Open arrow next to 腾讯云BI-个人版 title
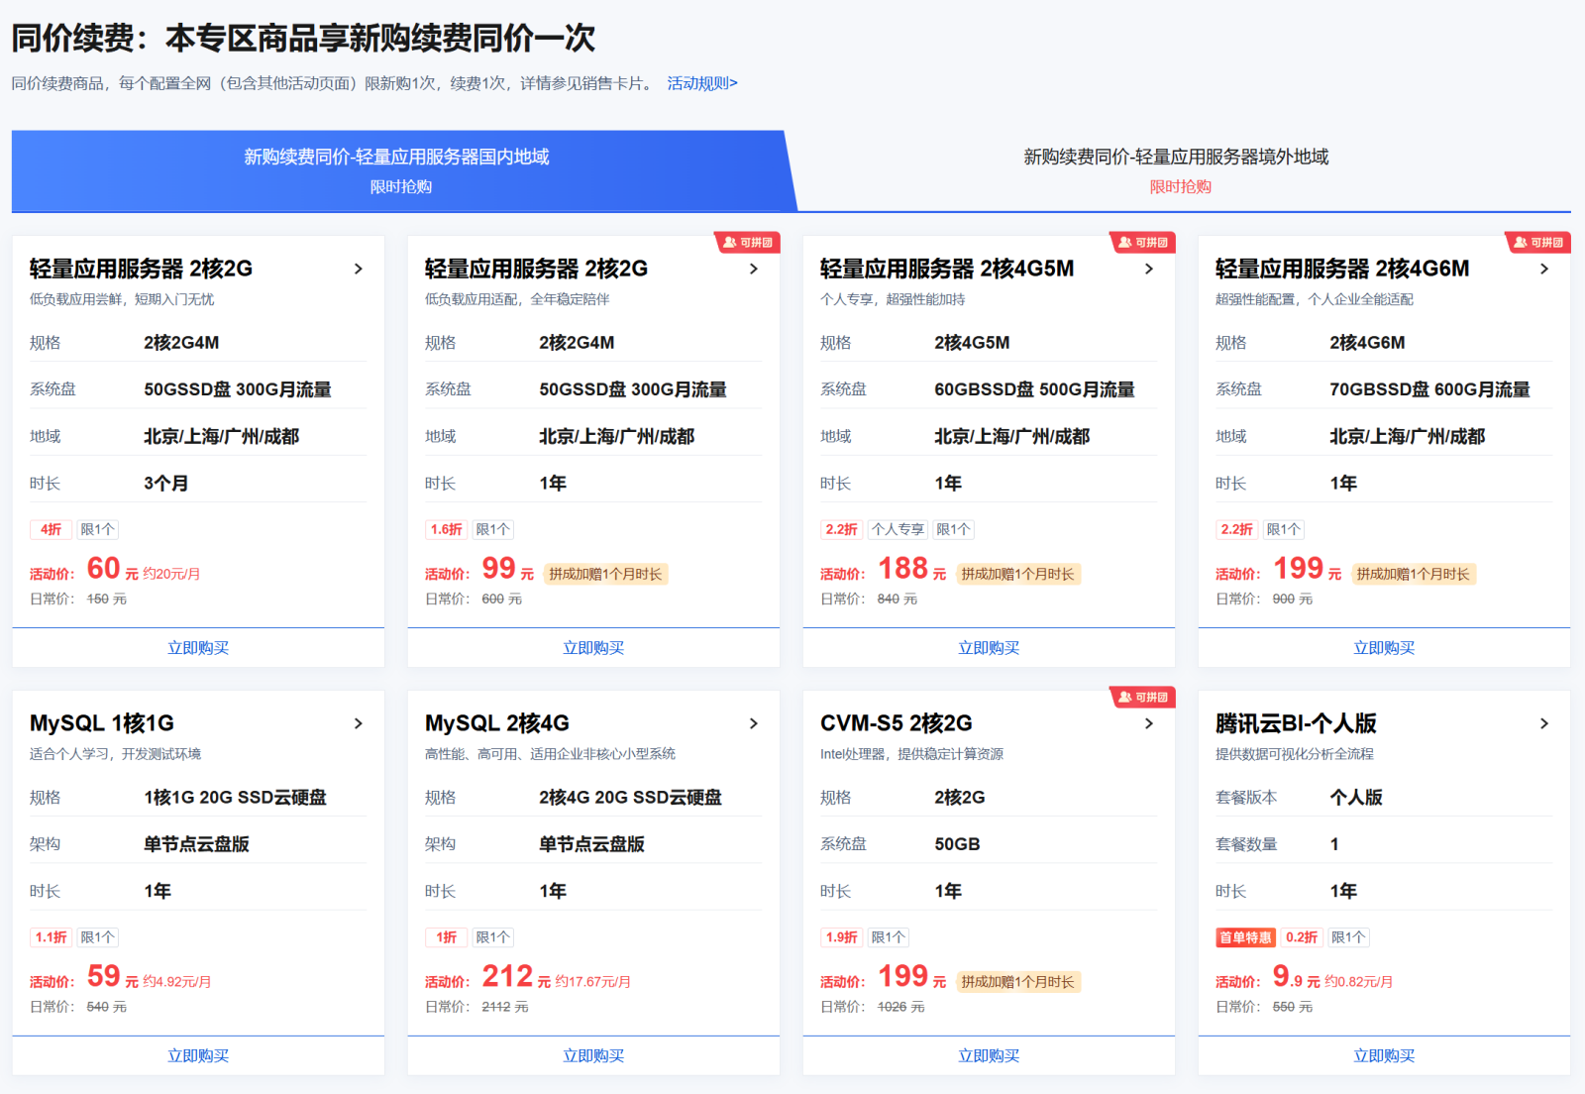This screenshot has height=1094, width=1585. (x=1544, y=724)
